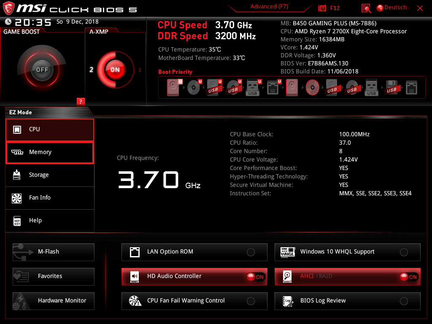
Task: Click the F12 screenshot camera icon
Action: (322, 8)
